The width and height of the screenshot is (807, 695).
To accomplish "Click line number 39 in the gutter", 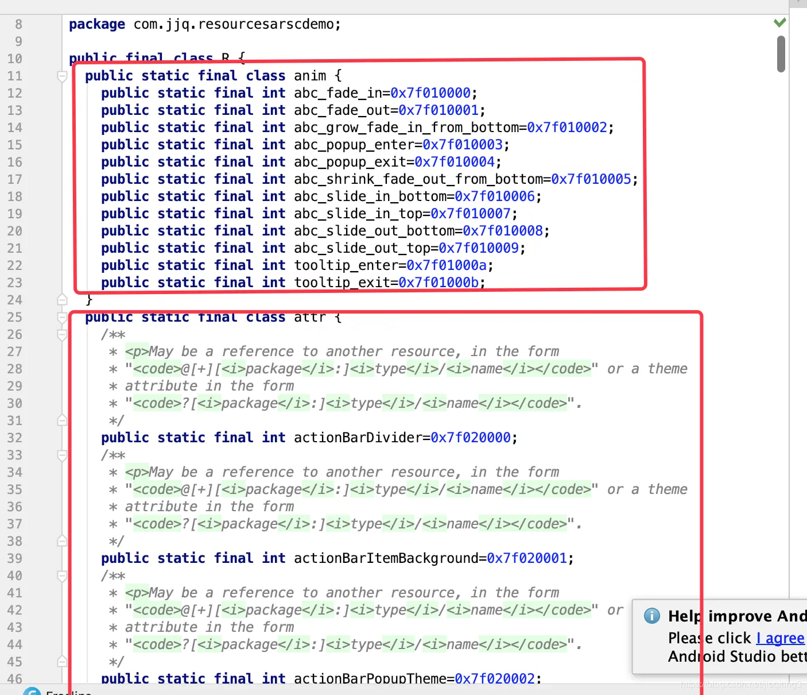I will coord(15,558).
